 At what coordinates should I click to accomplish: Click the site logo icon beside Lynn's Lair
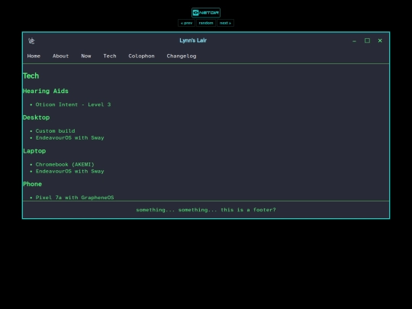tap(31, 40)
